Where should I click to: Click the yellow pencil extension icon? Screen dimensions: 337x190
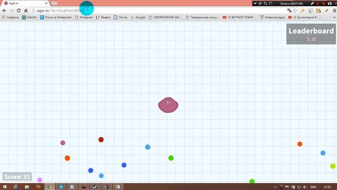[x=326, y=11]
